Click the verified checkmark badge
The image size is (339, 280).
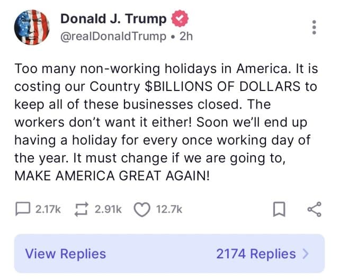179,19
